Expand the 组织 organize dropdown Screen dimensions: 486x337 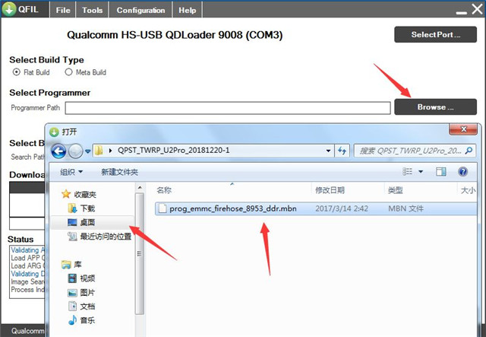pyautogui.click(x=72, y=172)
